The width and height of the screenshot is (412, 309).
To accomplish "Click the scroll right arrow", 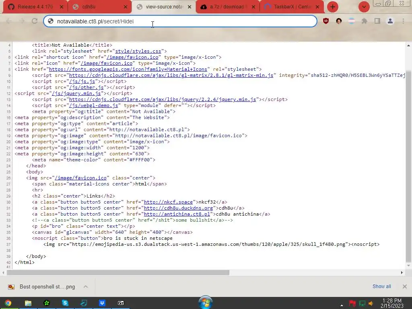I will 402,273.
